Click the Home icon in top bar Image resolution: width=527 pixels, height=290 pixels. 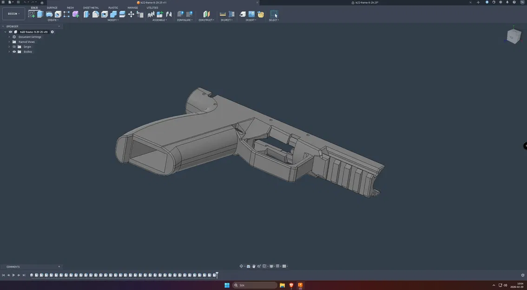(x=42, y=3)
